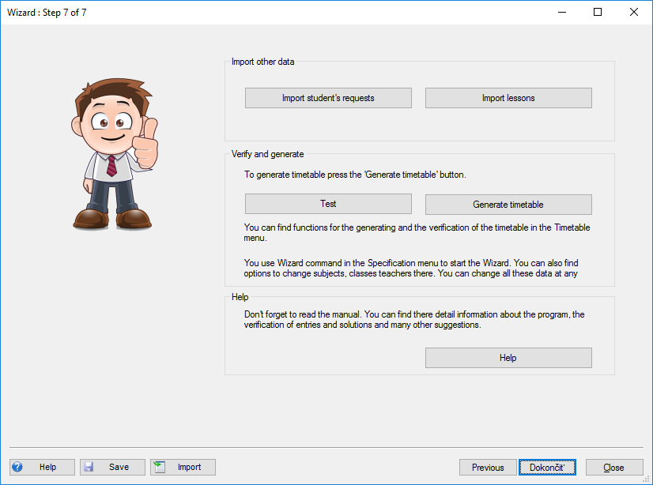The height and width of the screenshot is (485, 653).
Task: Click the floppy disk Save icon
Action: [89, 467]
